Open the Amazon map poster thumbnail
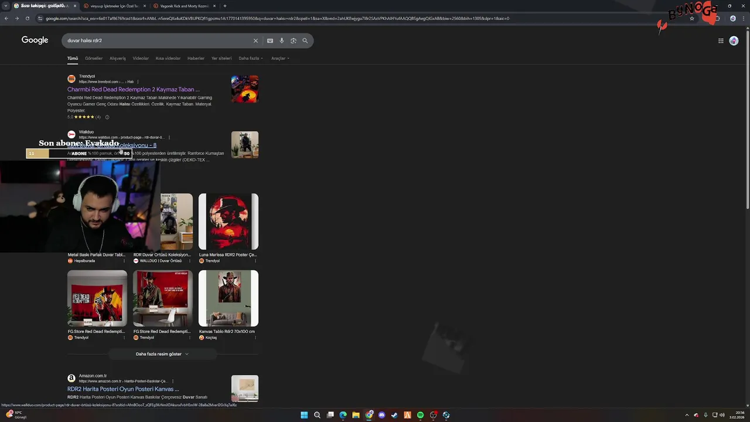Screen dimensions: 750x422 tap(245, 388)
